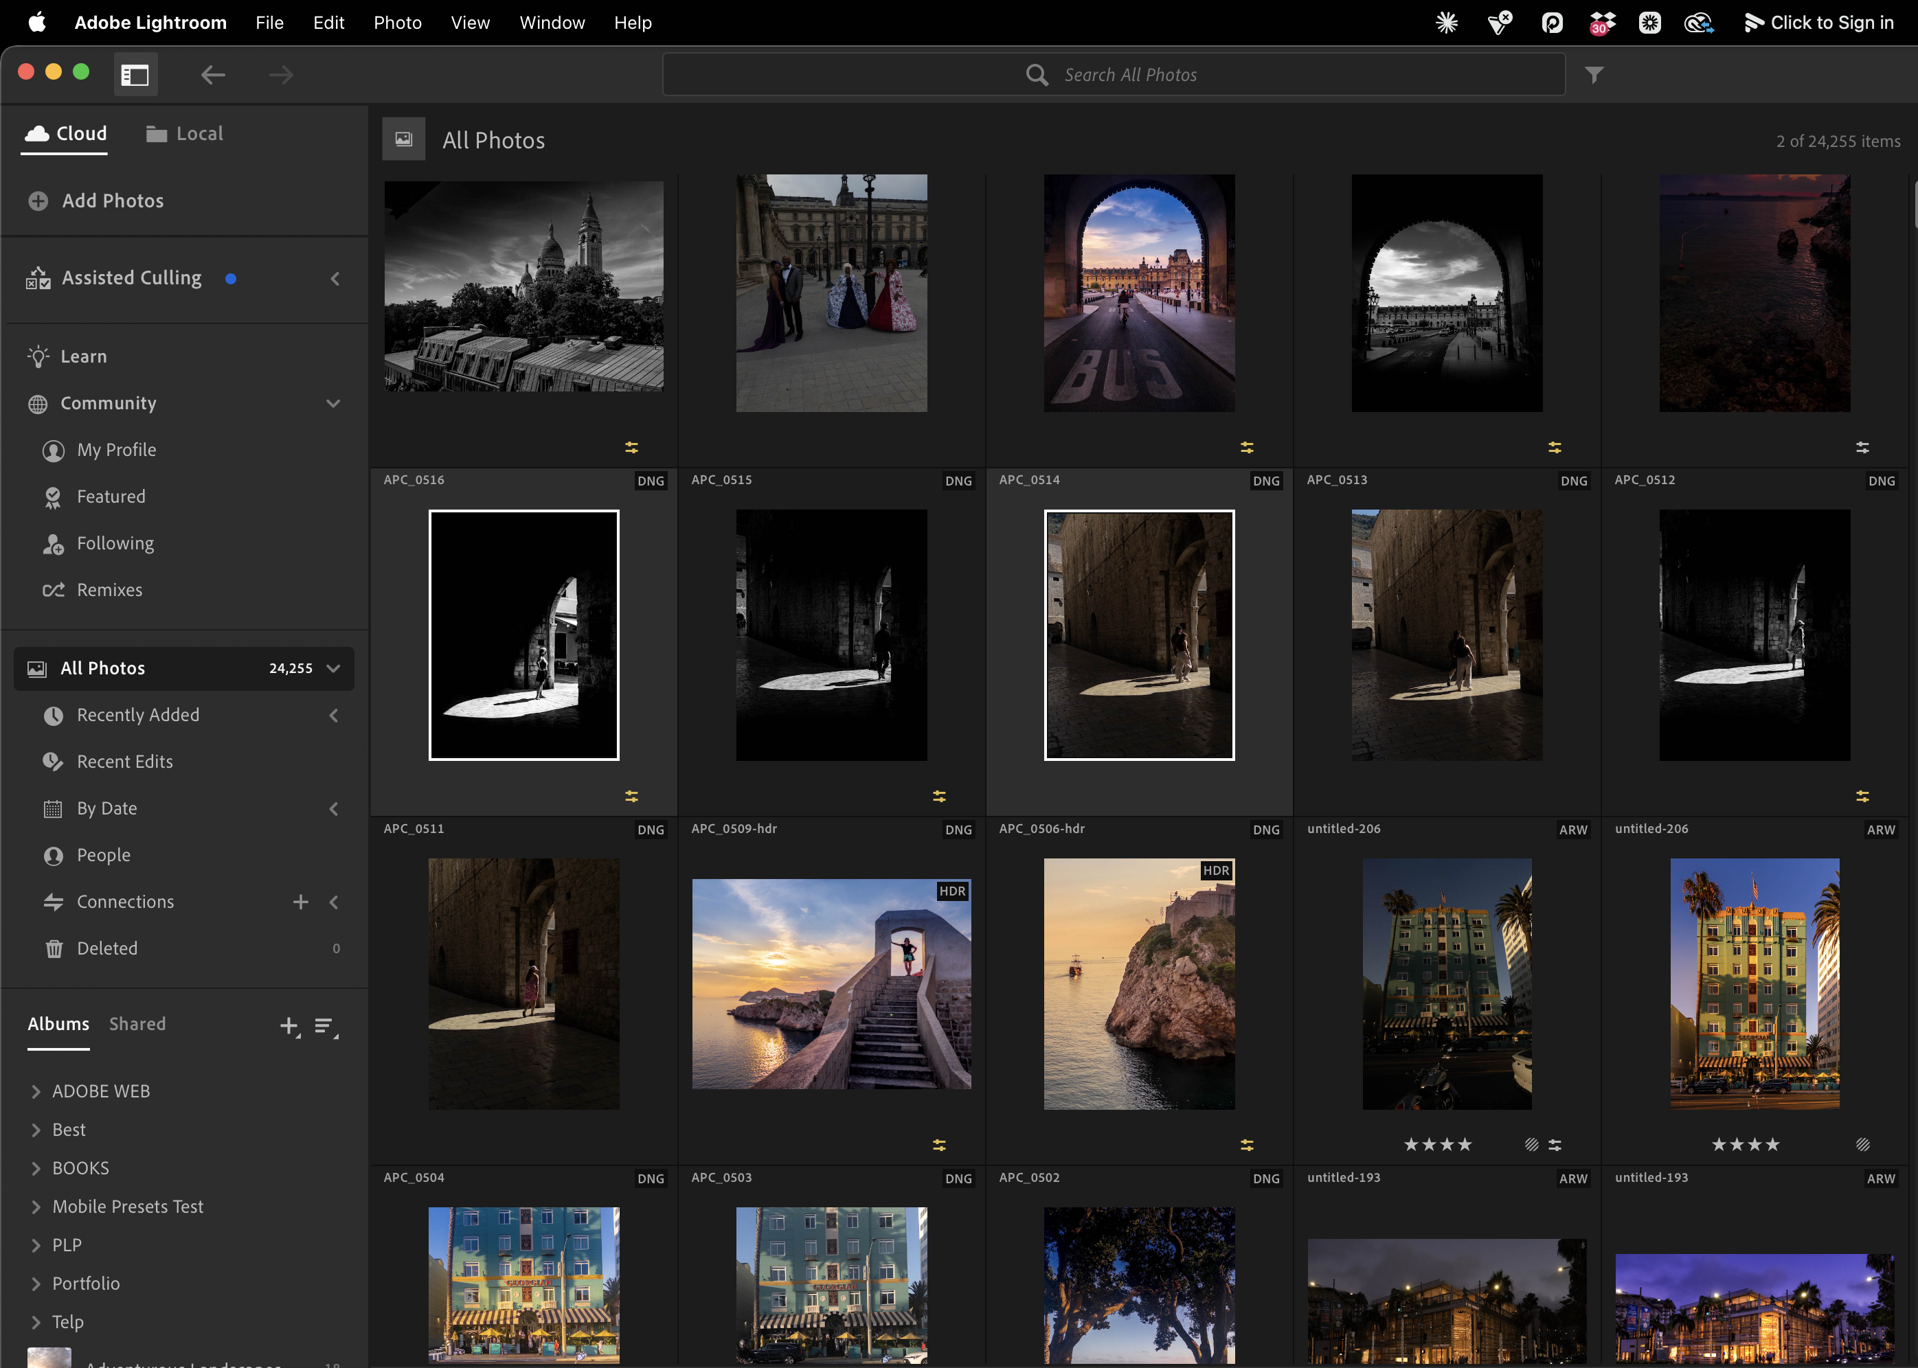Screen dimensions: 1918x1368
Task: Click the edit sliders icon on APC_0515
Action: click(x=939, y=796)
